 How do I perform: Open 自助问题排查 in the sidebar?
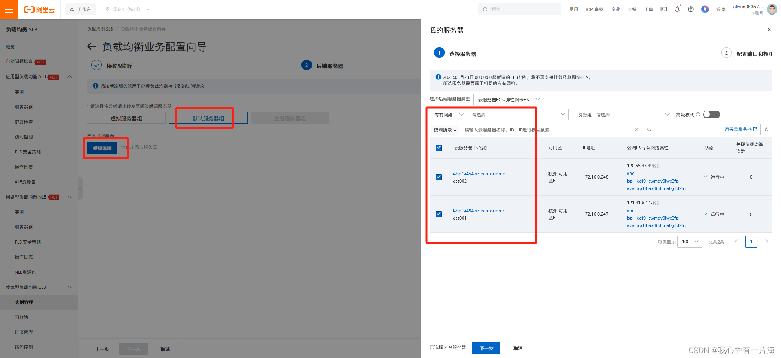pyautogui.click(x=19, y=61)
